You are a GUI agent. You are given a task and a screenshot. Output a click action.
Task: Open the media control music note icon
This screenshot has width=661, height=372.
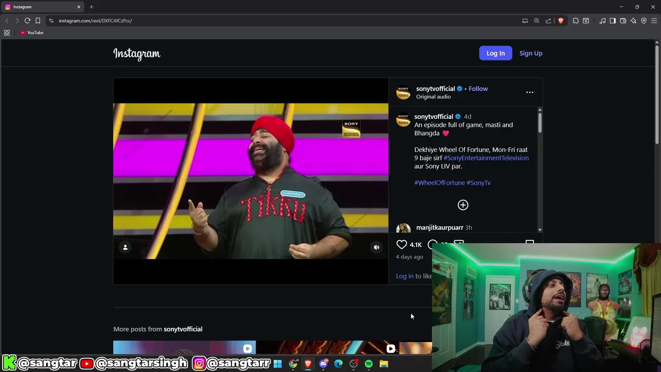603,21
